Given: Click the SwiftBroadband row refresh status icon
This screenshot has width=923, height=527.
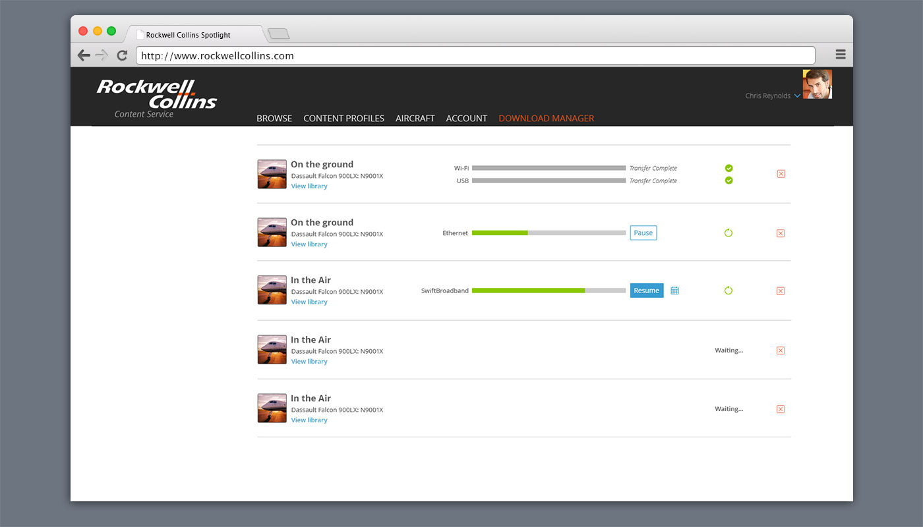Looking at the screenshot, I should point(729,291).
